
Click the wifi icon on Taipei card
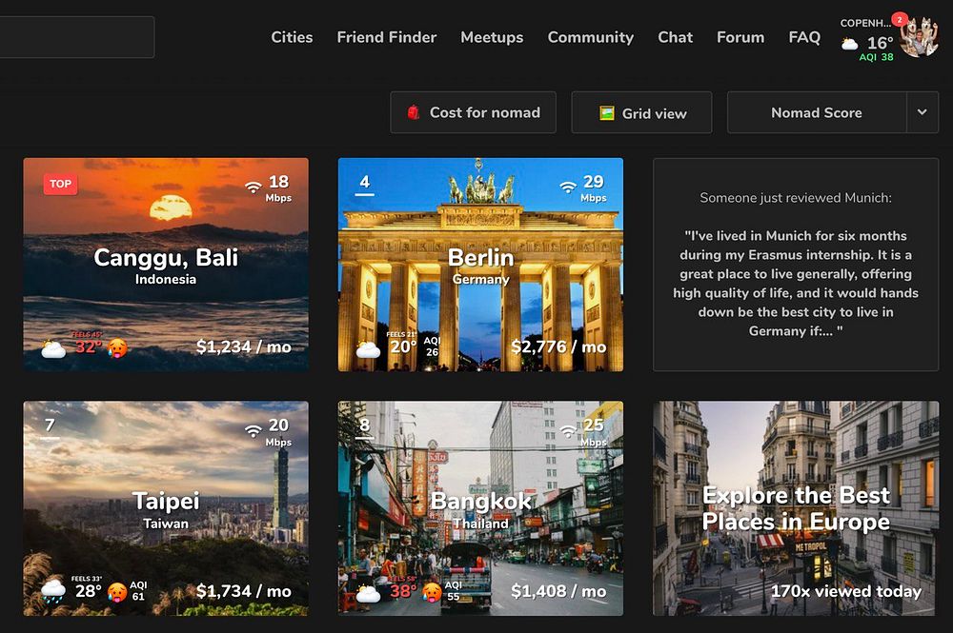tap(253, 431)
